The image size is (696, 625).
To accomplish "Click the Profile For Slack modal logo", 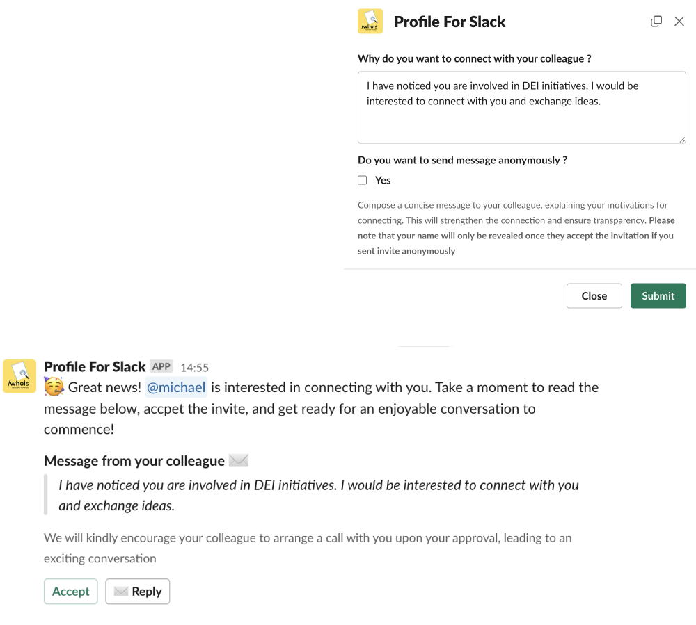I will click(x=370, y=22).
